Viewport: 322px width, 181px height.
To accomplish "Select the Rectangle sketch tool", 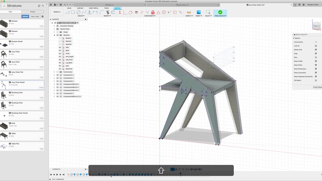I will click(73, 12).
